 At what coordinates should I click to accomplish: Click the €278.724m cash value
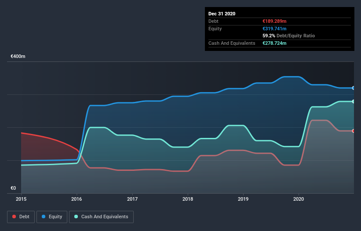coord(274,43)
